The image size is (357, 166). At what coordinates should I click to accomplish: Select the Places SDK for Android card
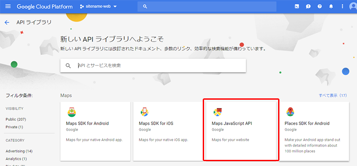[314, 131]
